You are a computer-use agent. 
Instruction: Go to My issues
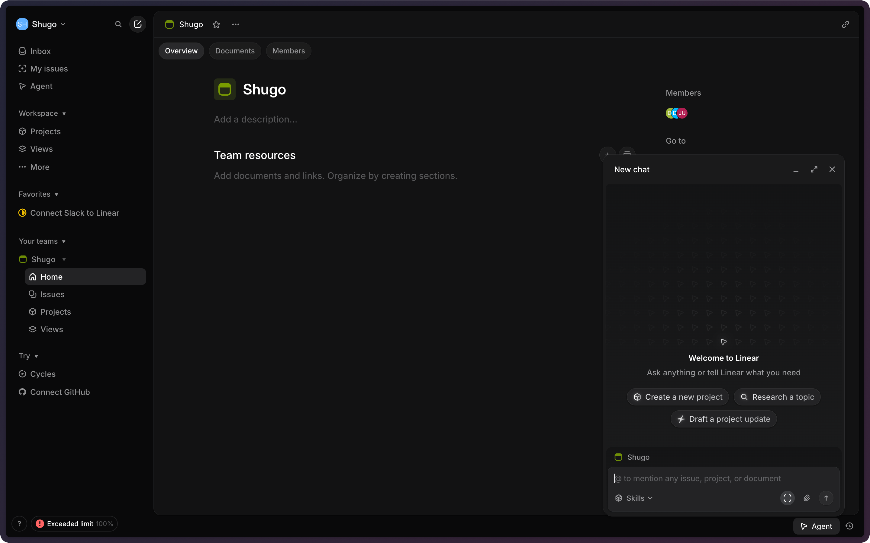[x=82, y=68]
